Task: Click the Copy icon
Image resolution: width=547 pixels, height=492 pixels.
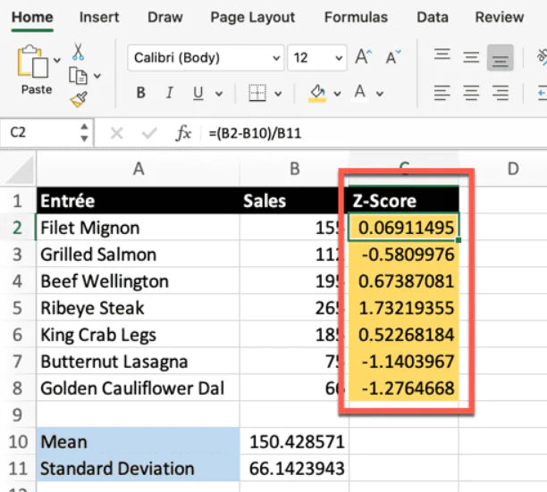Action: (79, 76)
